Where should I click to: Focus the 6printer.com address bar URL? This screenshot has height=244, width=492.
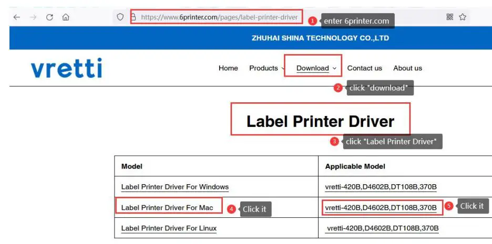219,17
